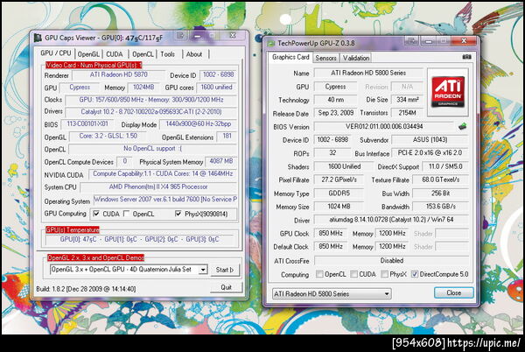Switch to the GPU / CPU tab
The height and width of the screenshot is (352, 525).
(x=56, y=53)
